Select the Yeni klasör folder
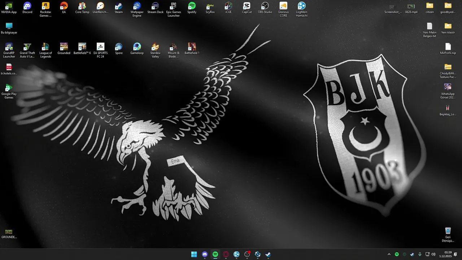Viewport: 462px width, 260px height. coord(448,29)
